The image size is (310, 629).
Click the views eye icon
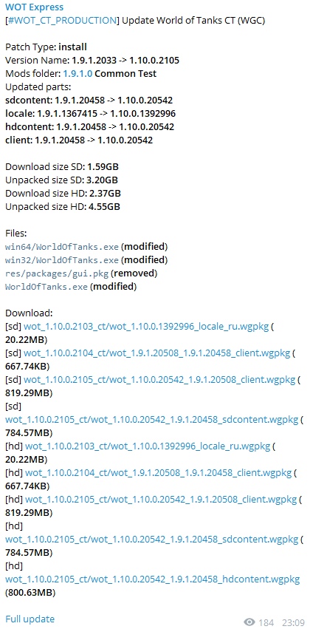coord(249,622)
